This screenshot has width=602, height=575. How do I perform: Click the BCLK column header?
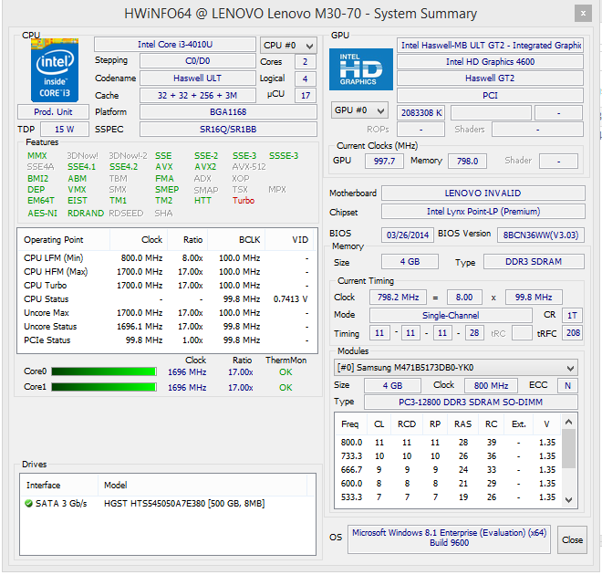[236, 240]
